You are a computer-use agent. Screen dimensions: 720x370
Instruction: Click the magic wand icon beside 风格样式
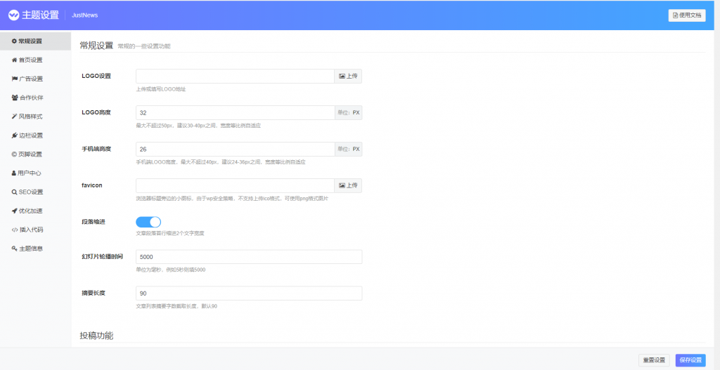pos(14,117)
